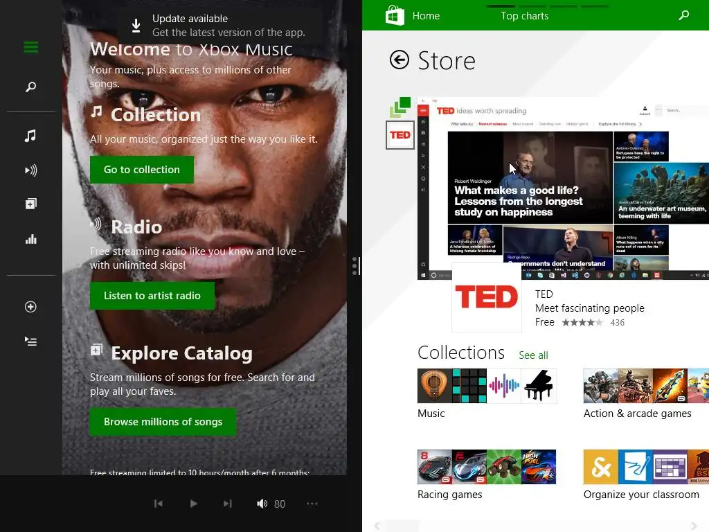This screenshot has height=532, width=709.
Task: Open Explore catalog sidebar icon
Action: coord(30,204)
